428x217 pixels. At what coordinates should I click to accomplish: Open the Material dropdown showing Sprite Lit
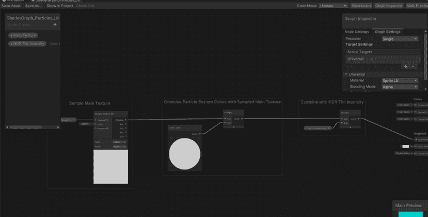pos(400,80)
